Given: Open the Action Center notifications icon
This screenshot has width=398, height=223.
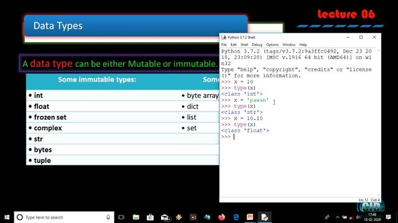Looking at the screenshot, I should click(x=388, y=217).
